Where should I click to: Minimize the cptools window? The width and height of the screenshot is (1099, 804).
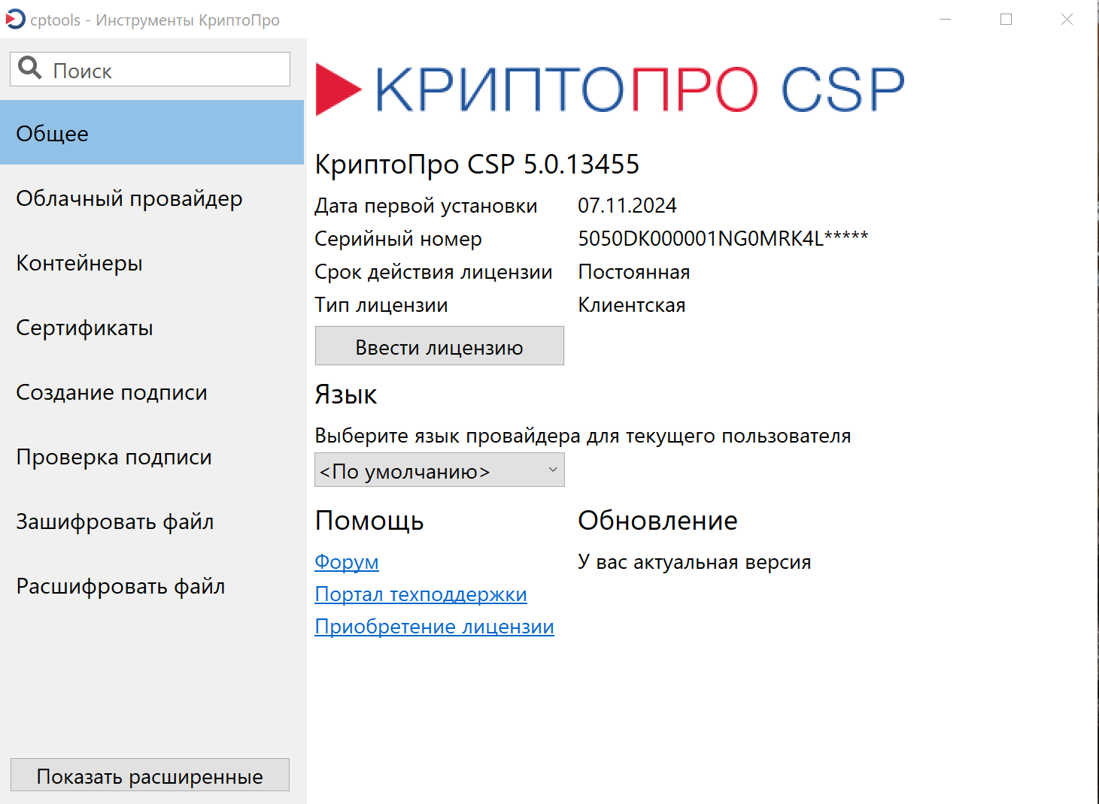tap(946, 20)
